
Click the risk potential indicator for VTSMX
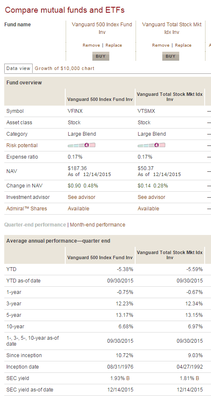point(151,145)
